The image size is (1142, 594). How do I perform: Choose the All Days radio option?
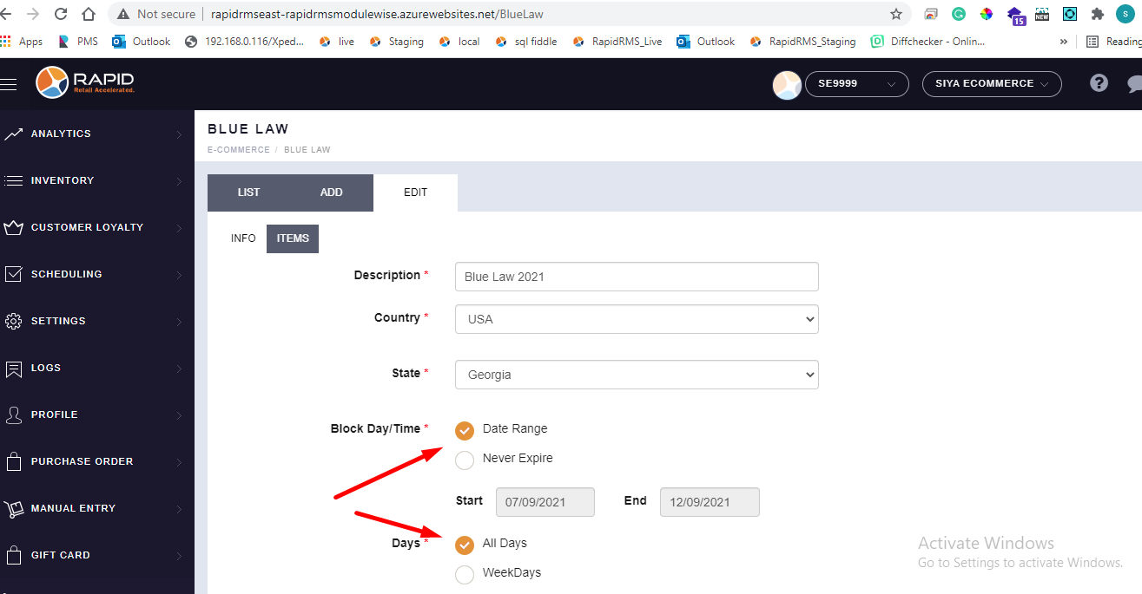465,545
